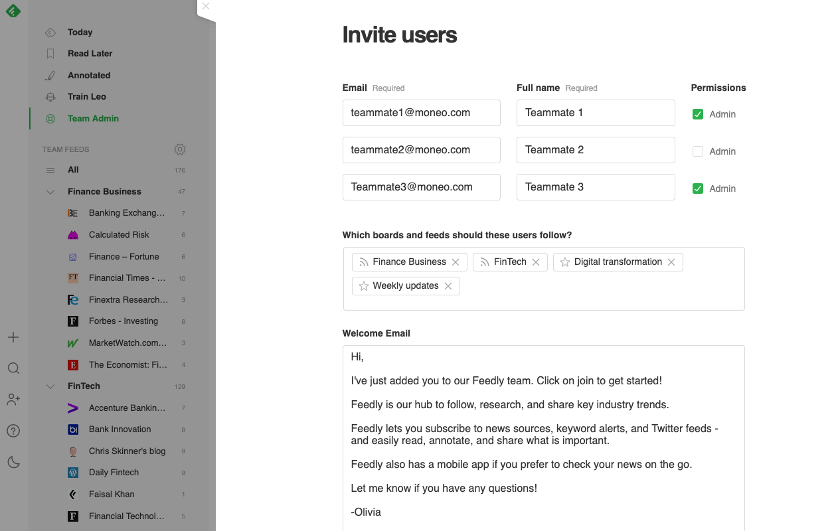The width and height of the screenshot is (836, 531).
Task: Go to Read Later
Action: [90, 54]
